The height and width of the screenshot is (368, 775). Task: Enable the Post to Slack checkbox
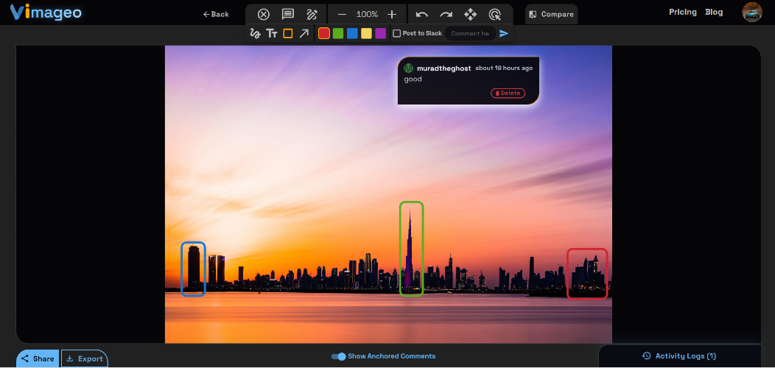[396, 34]
